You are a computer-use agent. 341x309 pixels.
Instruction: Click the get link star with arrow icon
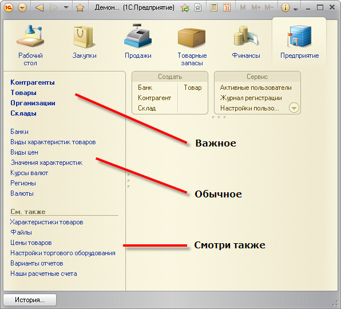pyautogui.click(x=185, y=8)
